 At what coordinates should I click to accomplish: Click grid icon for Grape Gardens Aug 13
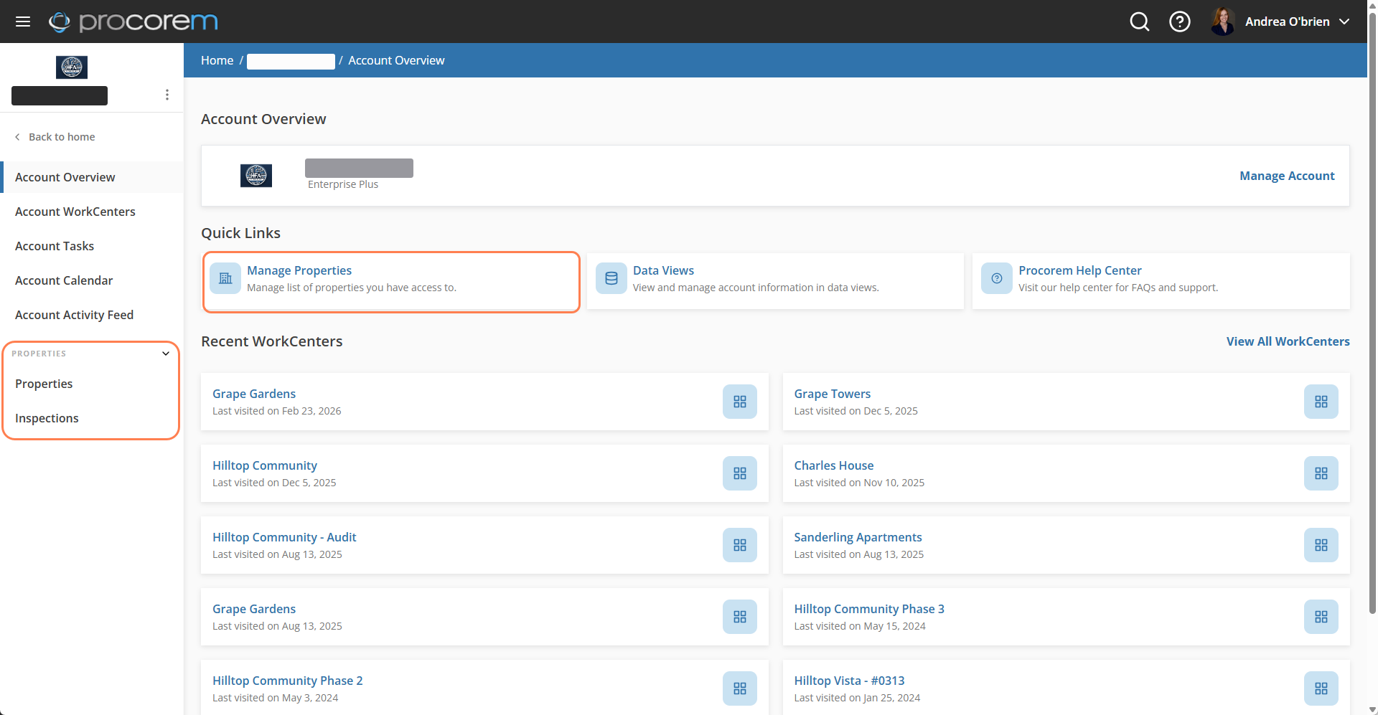[740, 617]
